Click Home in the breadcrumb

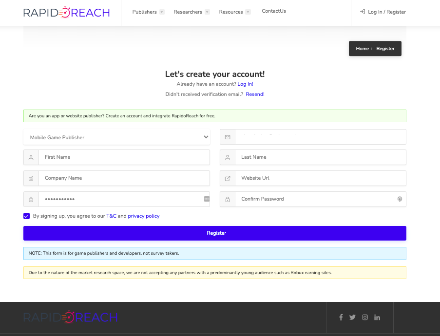[362, 49]
